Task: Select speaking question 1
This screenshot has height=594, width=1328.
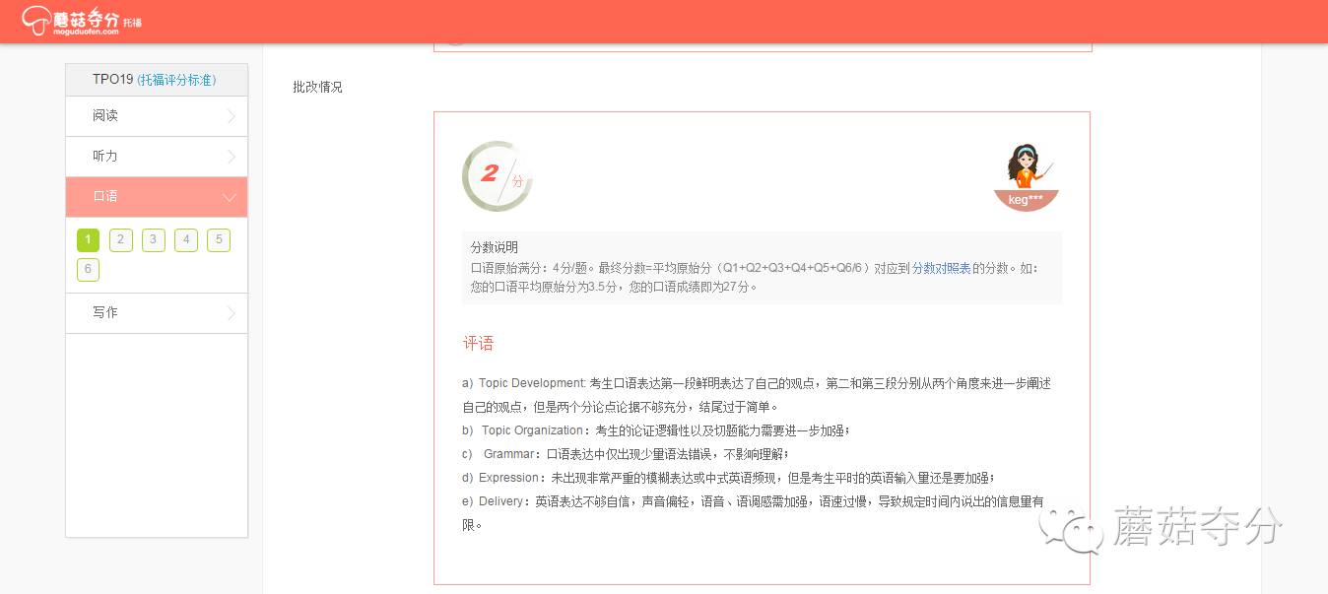Action: (x=88, y=239)
